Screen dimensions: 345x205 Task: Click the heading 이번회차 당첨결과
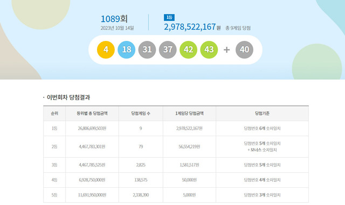(x=68, y=97)
